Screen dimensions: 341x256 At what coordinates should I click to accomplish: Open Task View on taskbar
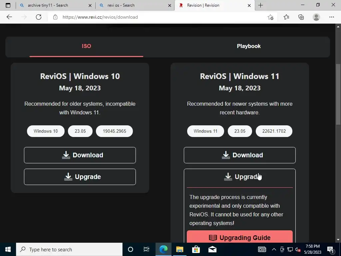click(147, 249)
